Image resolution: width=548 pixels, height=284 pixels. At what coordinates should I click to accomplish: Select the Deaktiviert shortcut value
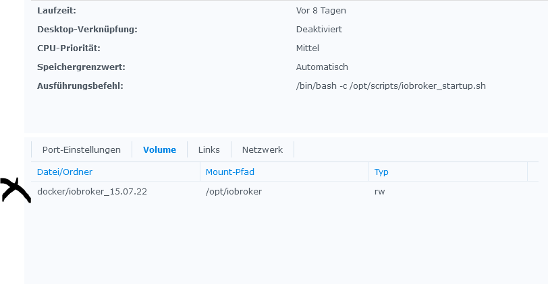point(319,30)
